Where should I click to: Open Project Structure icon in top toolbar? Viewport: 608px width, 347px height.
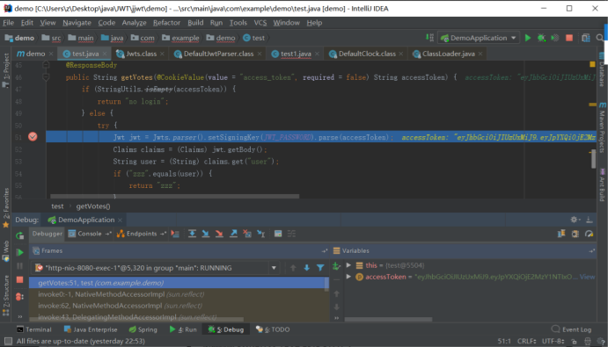coord(586,38)
